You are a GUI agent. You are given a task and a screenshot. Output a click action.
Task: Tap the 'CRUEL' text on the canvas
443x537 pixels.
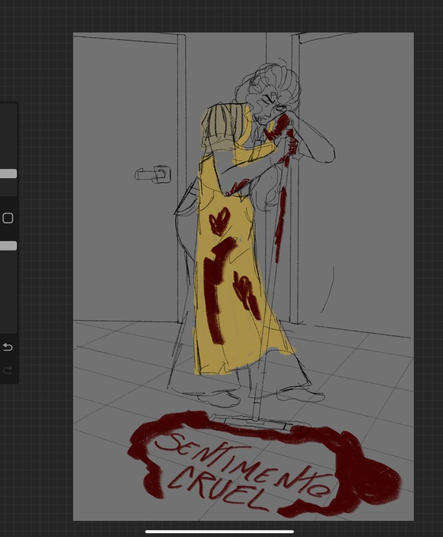point(219,490)
